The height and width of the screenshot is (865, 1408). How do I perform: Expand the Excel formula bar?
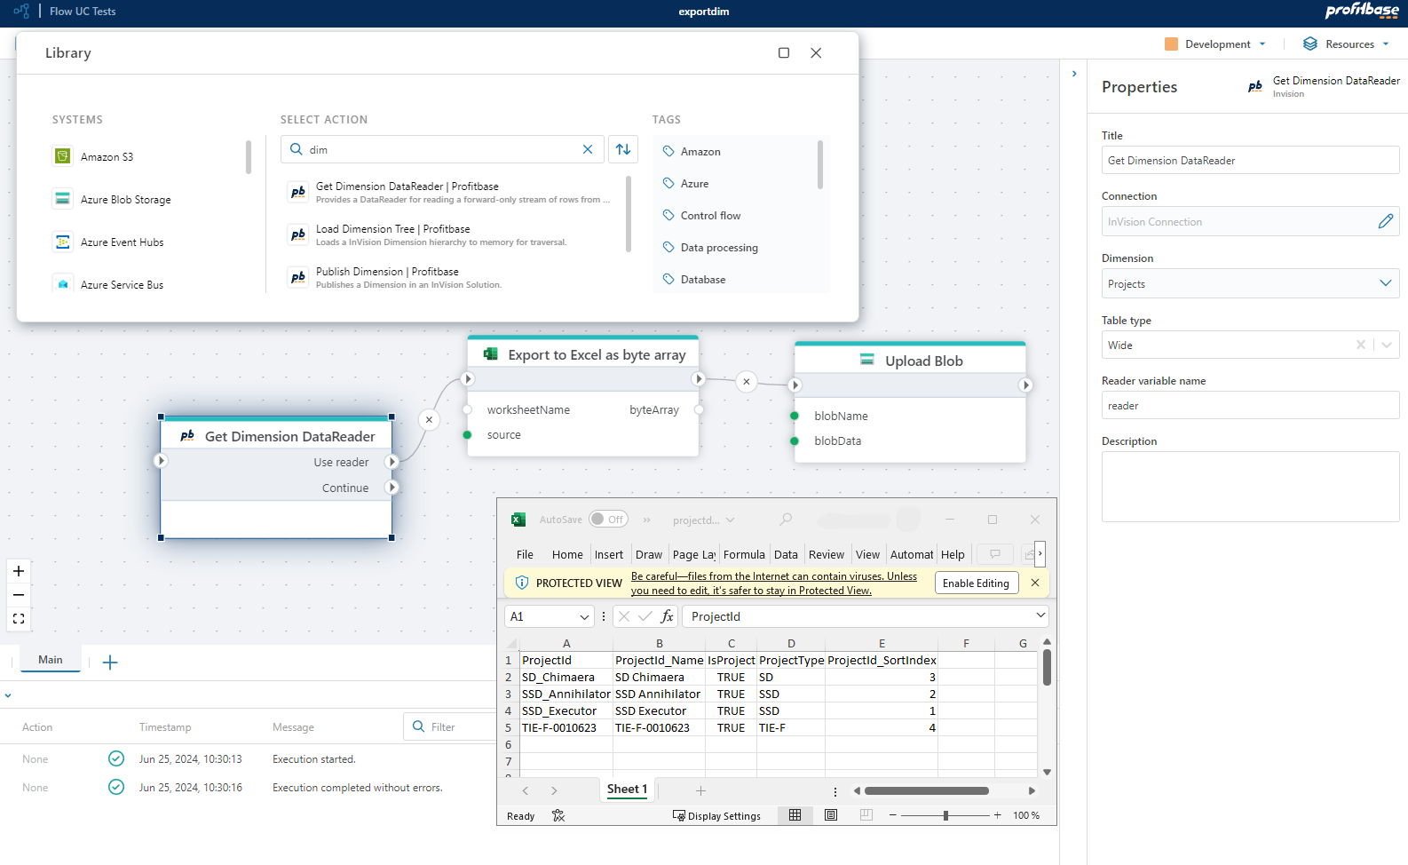(1040, 615)
